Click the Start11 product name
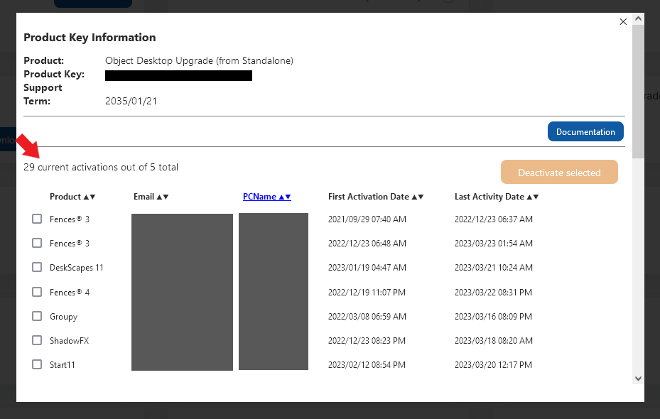The width and height of the screenshot is (660, 419). (x=63, y=365)
